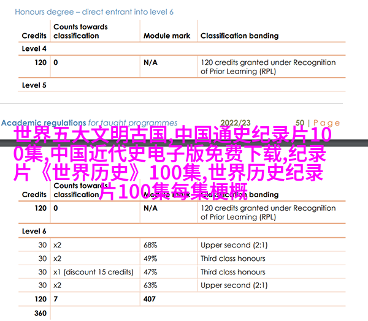Click the 'N/A' module mark cell
The width and height of the screenshot is (368, 321).
150,62
